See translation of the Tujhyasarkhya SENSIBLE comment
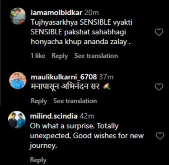The image size is (169, 165). coord(96,56)
